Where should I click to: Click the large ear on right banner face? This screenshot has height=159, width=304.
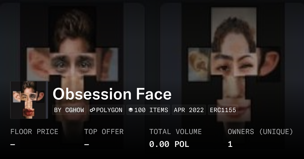click(269, 63)
